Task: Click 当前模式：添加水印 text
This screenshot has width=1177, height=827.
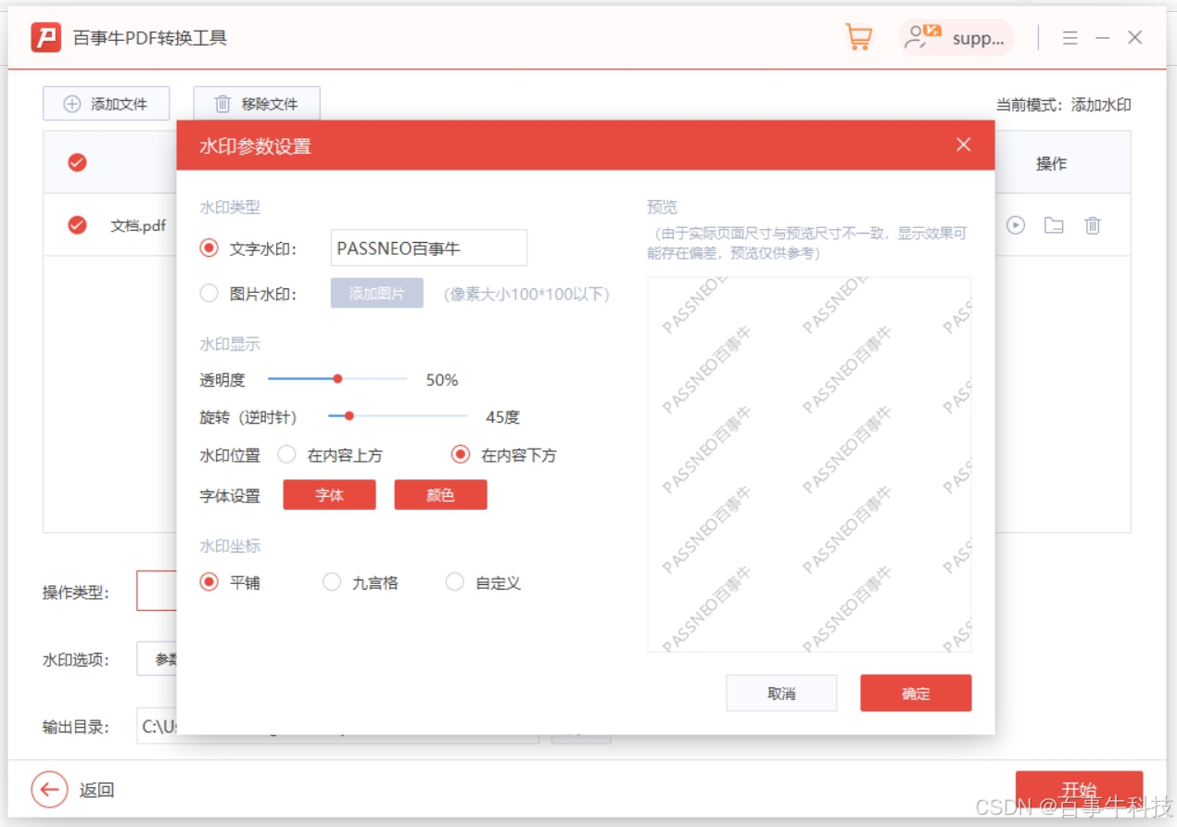Action: click(1063, 105)
